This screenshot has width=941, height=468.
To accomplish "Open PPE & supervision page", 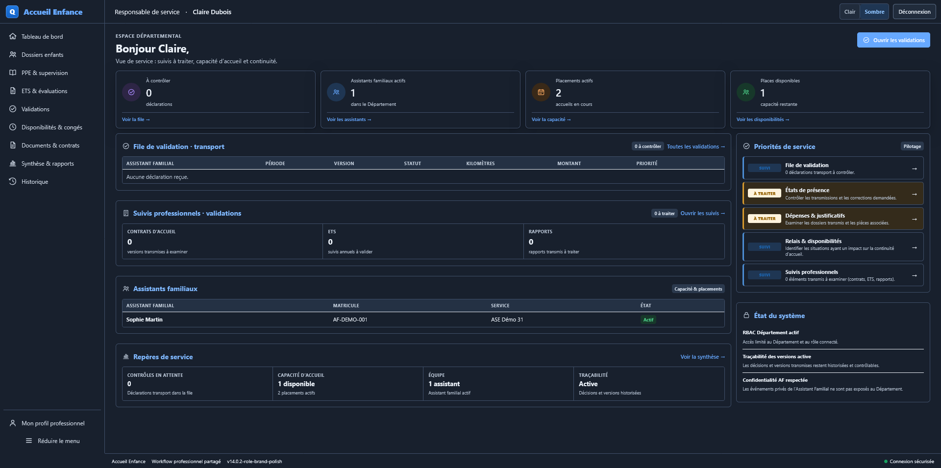I will coord(52,73).
